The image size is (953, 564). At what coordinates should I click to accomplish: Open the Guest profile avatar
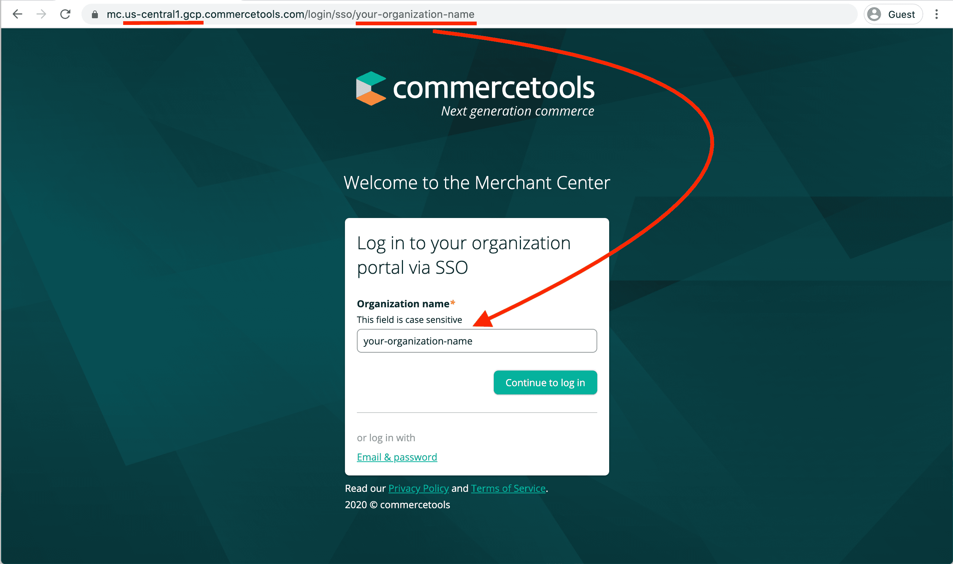pyautogui.click(x=874, y=15)
